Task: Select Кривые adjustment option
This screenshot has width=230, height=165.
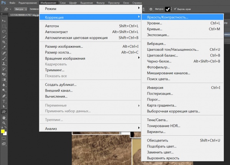Action: click(155, 29)
